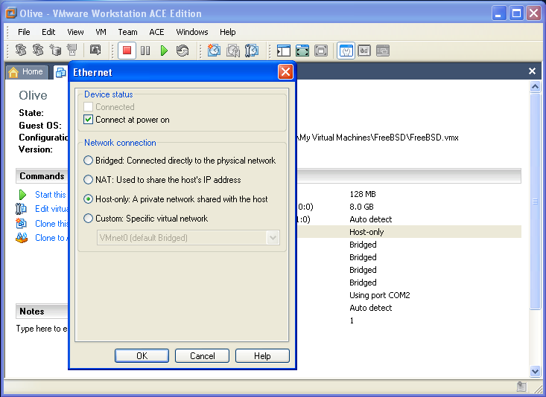Enter quick switch mode with the green screen icon
Image resolution: width=546 pixels, height=397 pixels.
point(302,51)
